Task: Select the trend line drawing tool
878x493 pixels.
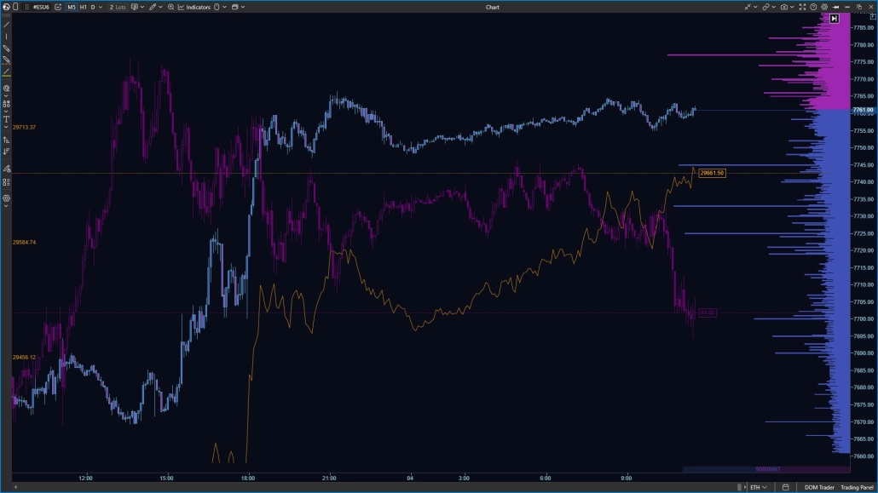Action: point(6,25)
